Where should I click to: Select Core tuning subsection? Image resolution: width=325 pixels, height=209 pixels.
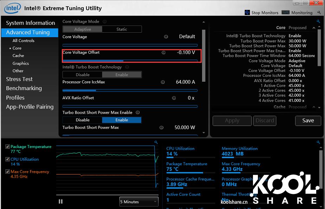[17, 48]
